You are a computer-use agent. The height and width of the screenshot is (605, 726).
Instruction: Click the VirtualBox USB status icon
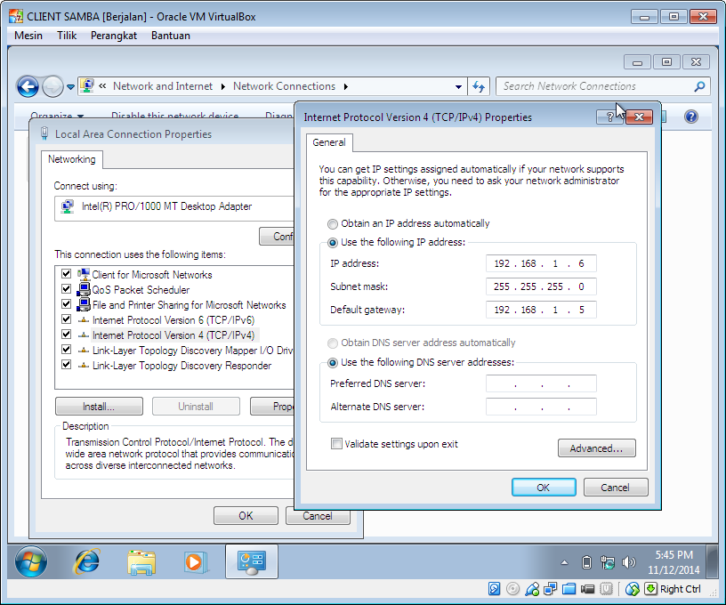pyautogui.click(x=532, y=589)
